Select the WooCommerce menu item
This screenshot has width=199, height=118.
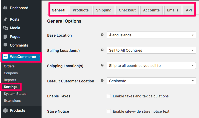click(x=21, y=57)
